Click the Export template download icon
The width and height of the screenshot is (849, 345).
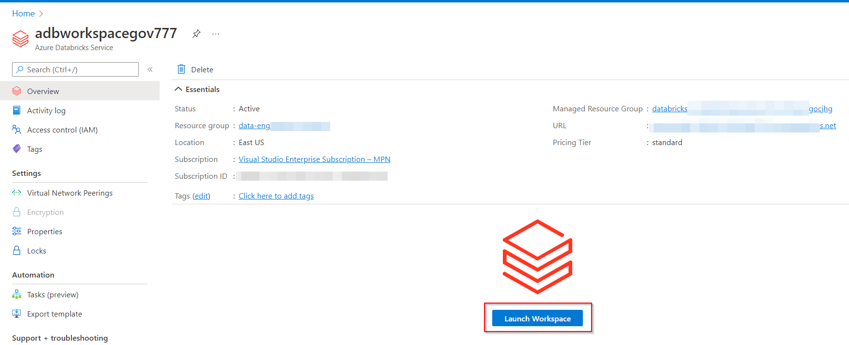click(x=16, y=313)
